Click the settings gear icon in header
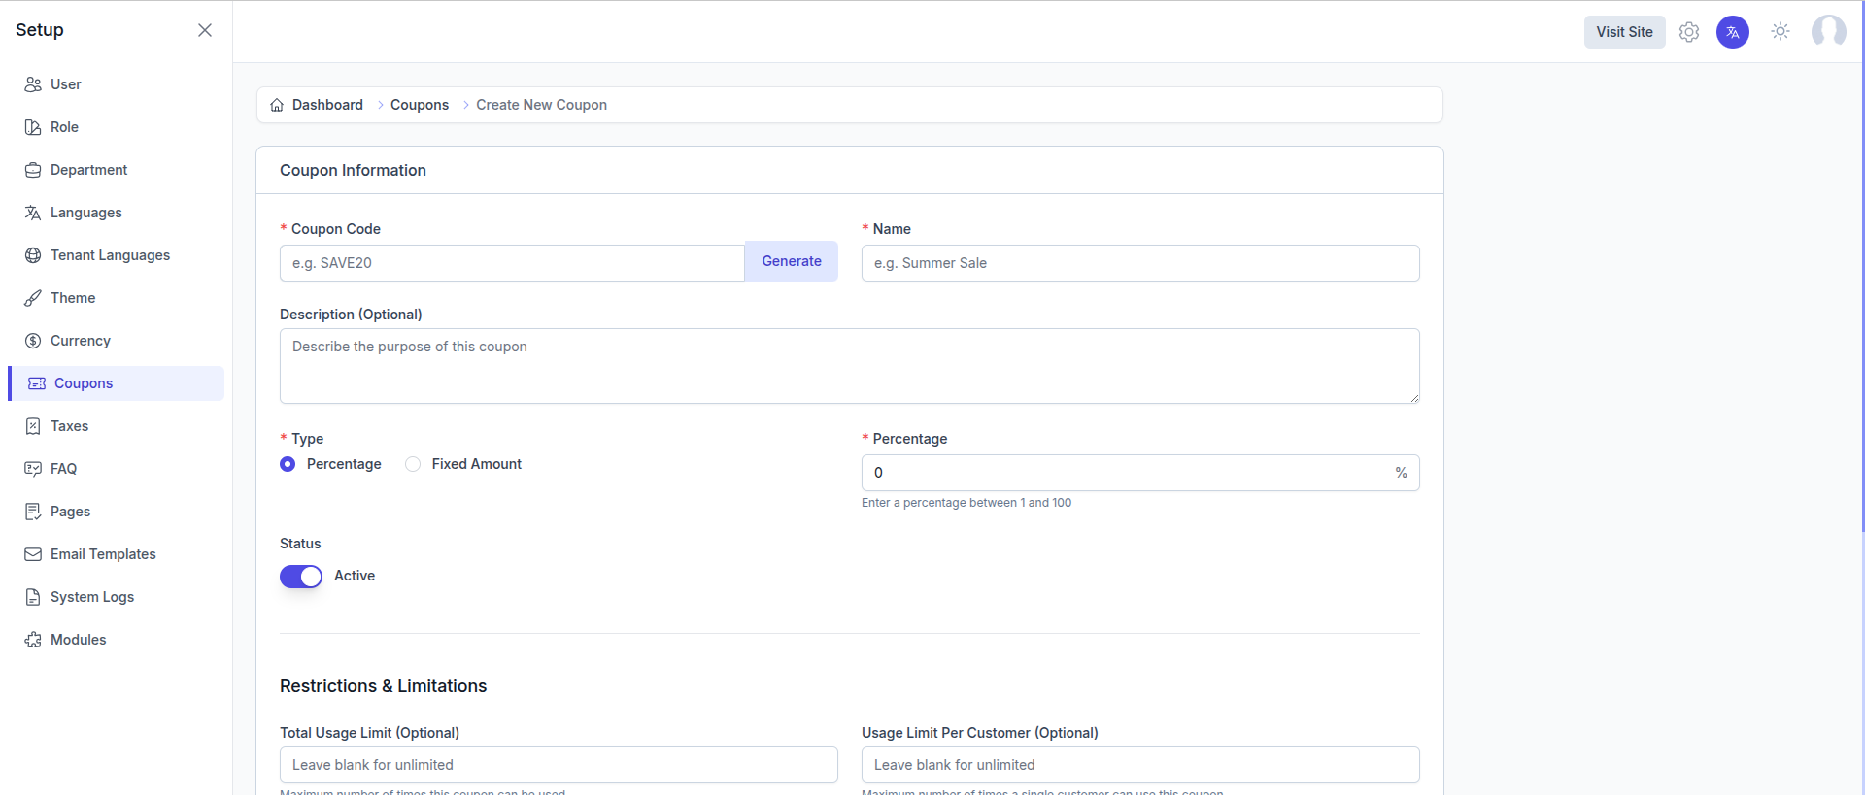Image resolution: width=1865 pixels, height=795 pixels. tap(1689, 32)
